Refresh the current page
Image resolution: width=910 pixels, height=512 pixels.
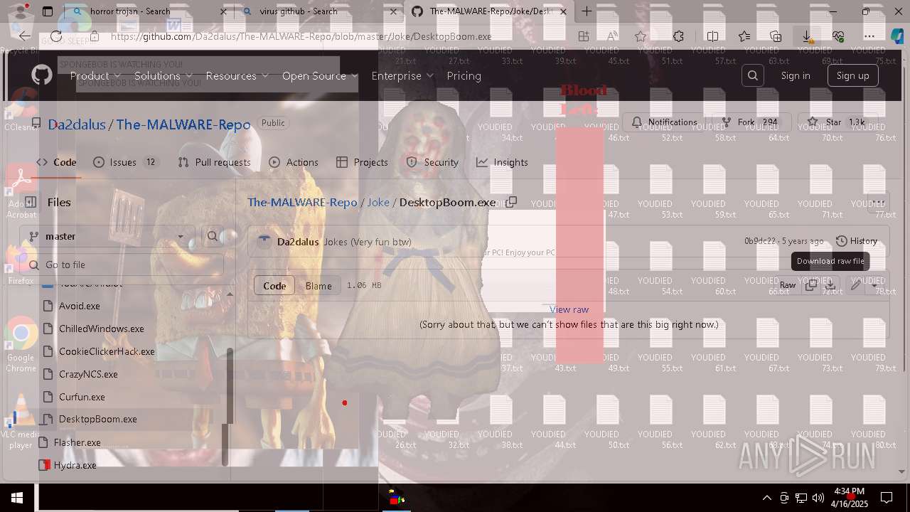[x=56, y=36]
